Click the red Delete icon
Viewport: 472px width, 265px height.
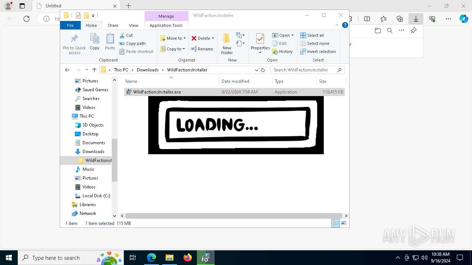(194, 38)
